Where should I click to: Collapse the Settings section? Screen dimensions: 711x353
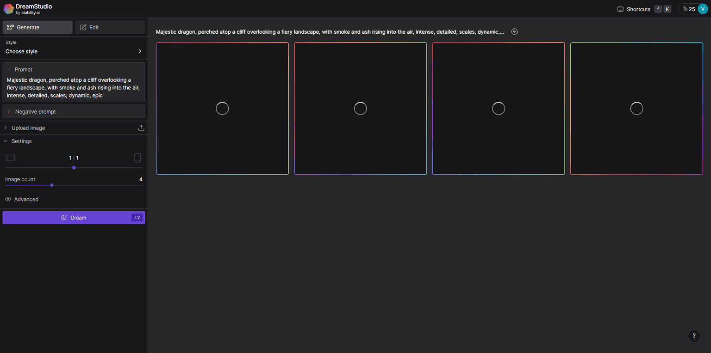pos(6,141)
